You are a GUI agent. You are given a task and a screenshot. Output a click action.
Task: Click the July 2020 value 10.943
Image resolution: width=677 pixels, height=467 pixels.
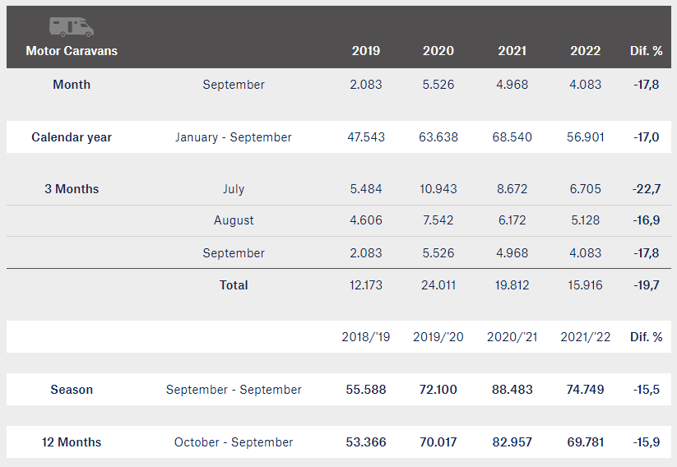tap(438, 189)
